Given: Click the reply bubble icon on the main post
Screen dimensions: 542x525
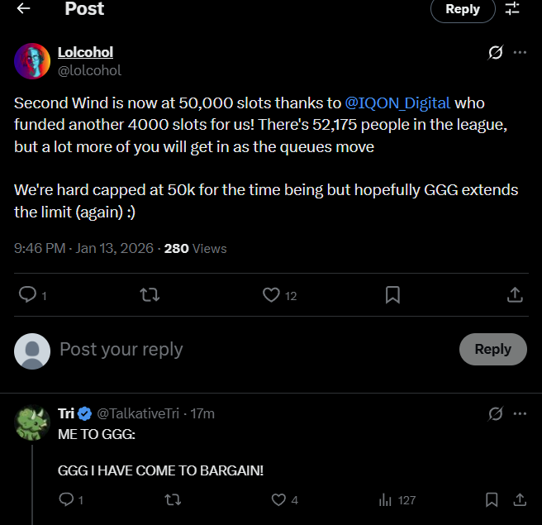Looking at the screenshot, I should tap(27, 294).
